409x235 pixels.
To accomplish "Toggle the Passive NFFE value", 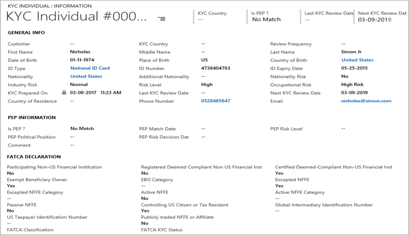I will click(x=11, y=211).
